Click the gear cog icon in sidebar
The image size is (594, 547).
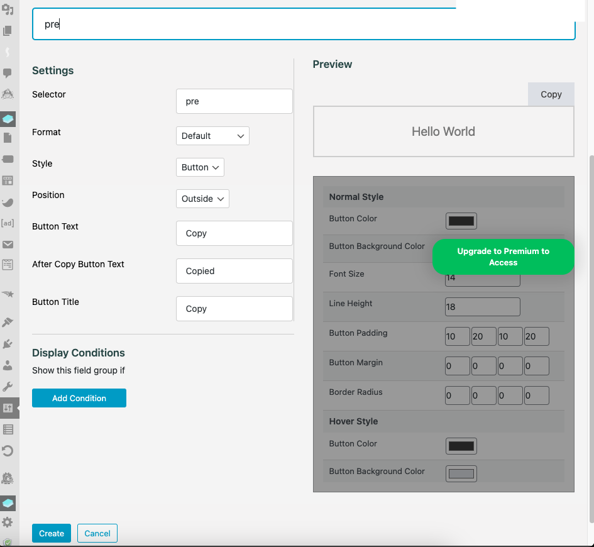(8, 522)
